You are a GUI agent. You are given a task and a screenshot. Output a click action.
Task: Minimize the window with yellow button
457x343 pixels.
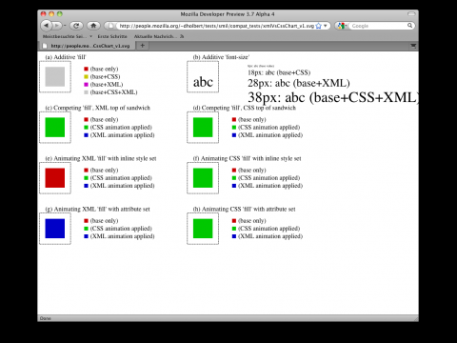point(51,14)
